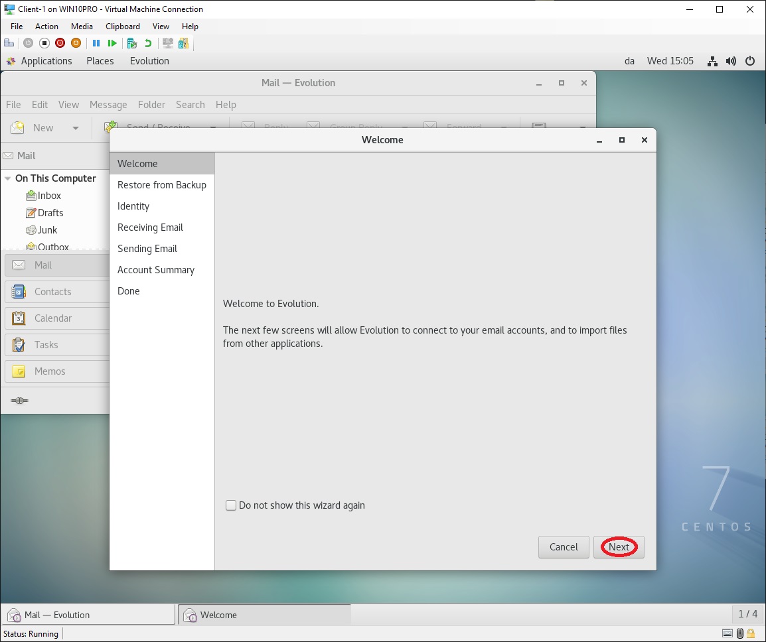Click 'Account Summary' wizard step
The image size is (766, 642).
pyautogui.click(x=162, y=270)
